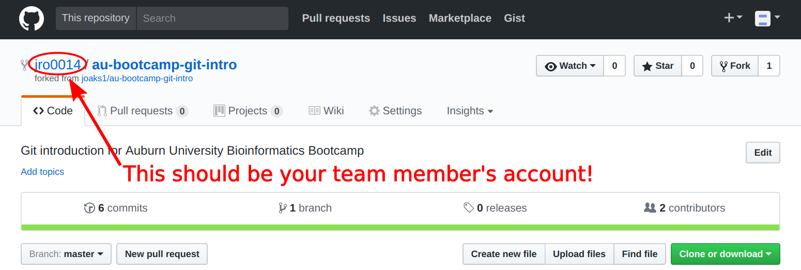Switch to the Projects tab

248,111
